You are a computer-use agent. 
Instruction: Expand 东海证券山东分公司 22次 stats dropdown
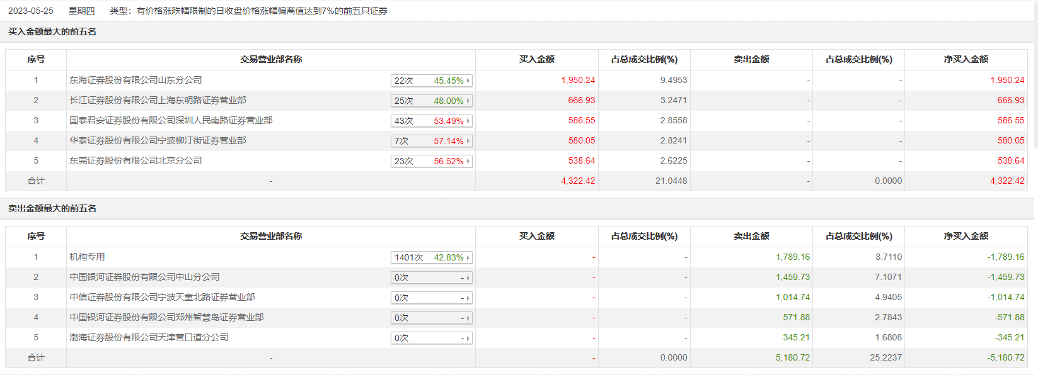468,81
